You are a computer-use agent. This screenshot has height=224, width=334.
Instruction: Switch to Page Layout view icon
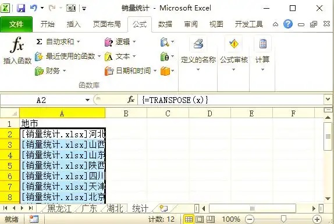click(200, 219)
